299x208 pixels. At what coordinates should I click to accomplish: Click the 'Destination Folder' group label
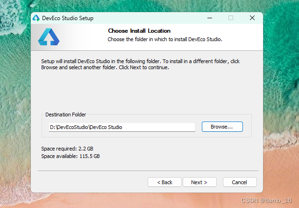65,115
